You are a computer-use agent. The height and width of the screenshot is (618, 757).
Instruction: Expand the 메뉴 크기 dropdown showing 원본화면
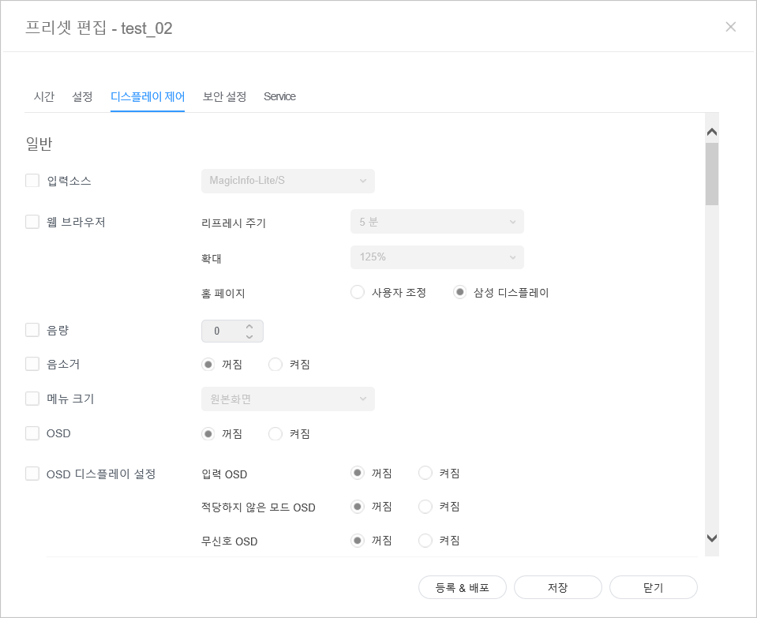(x=287, y=399)
